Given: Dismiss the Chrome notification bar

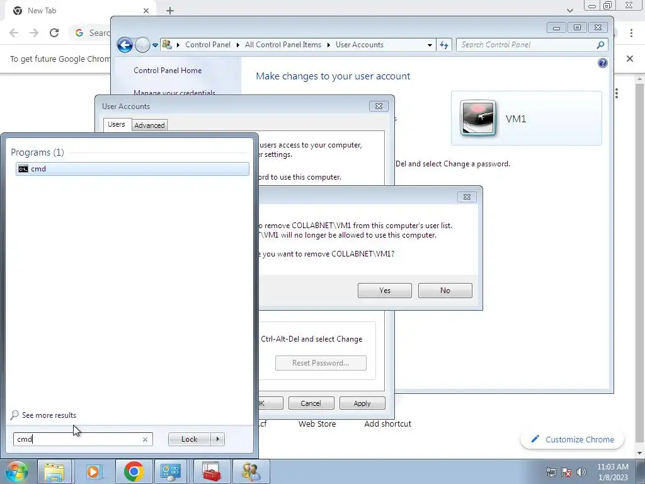Looking at the screenshot, I should pos(630,59).
